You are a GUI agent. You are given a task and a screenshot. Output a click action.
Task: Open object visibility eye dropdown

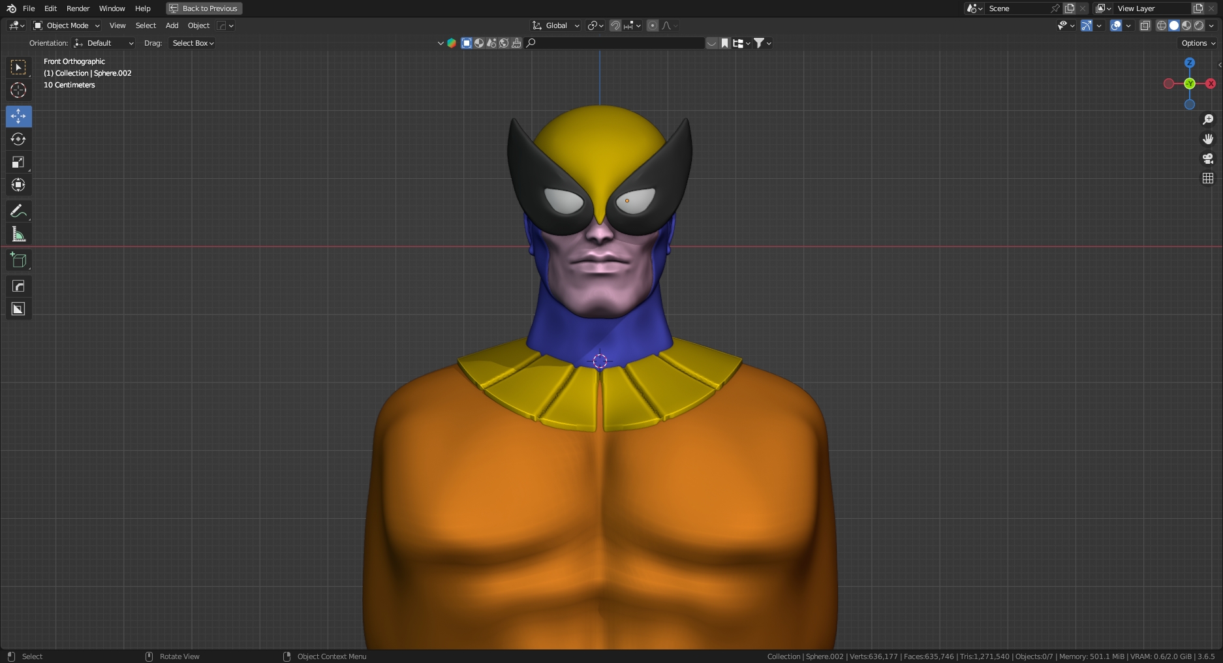tap(1066, 25)
